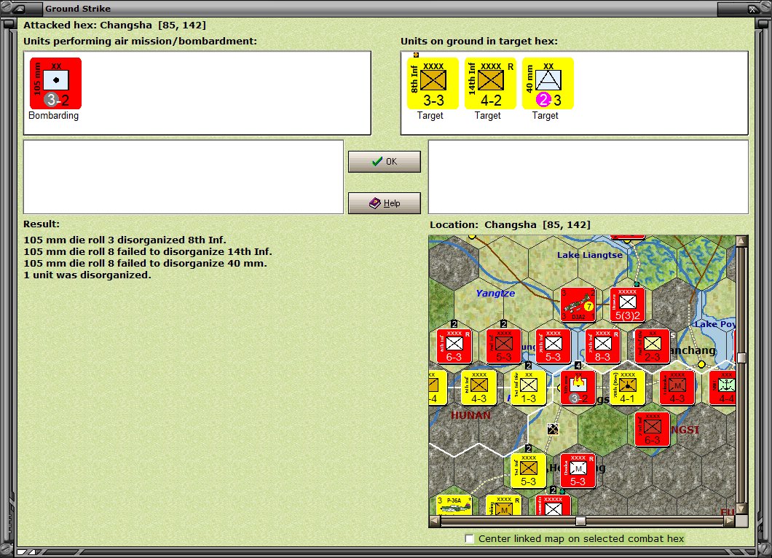Click the yellow 4-1 artillery counter

627,388
